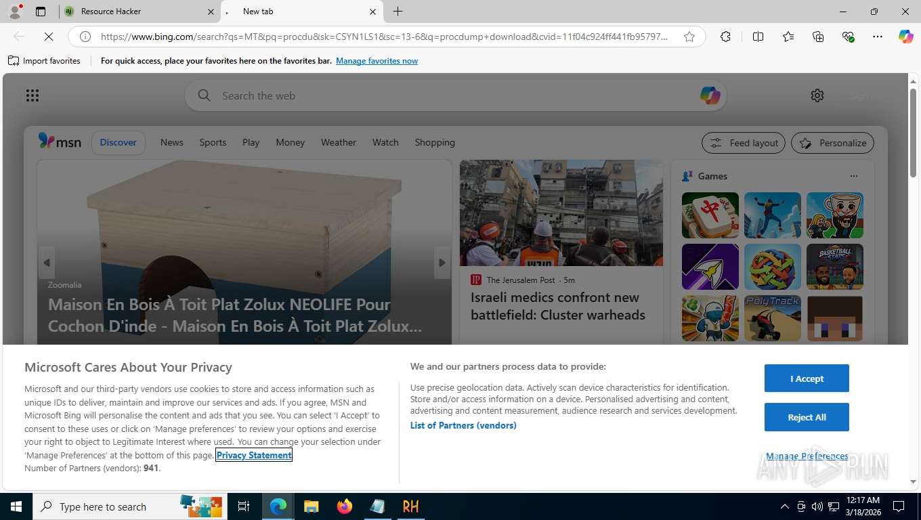Click the taskbar search box
The width and height of the screenshot is (921, 520).
(130, 506)
